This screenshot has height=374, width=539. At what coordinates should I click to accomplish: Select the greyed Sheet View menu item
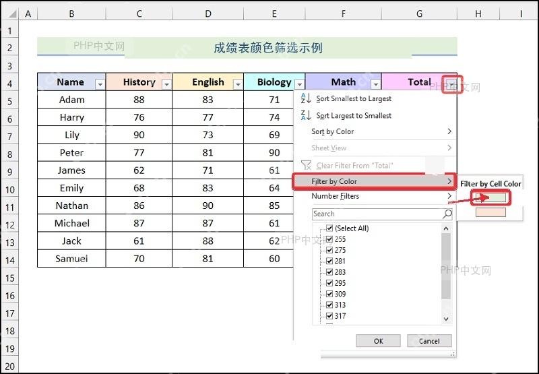point(375,148)
